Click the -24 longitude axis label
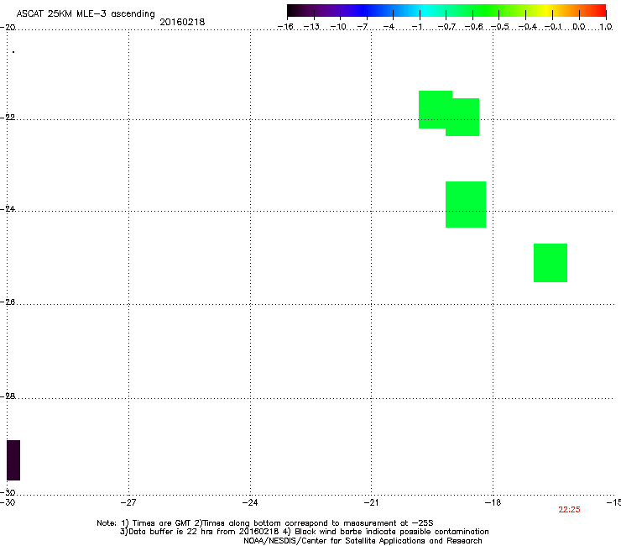The height and width of the screenshot is (546, 621). (x=250, y=502)
